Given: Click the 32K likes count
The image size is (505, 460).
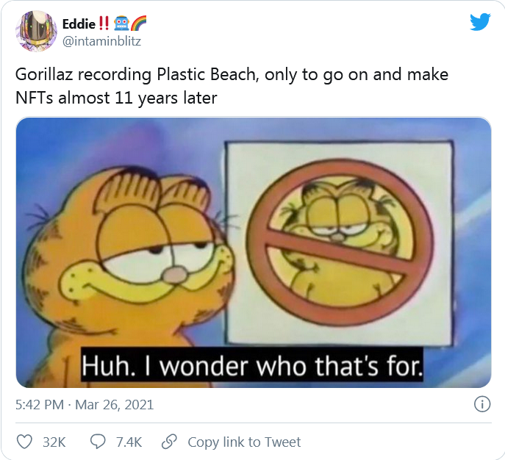Looking at the screenshot, I should tap(54, 442).
